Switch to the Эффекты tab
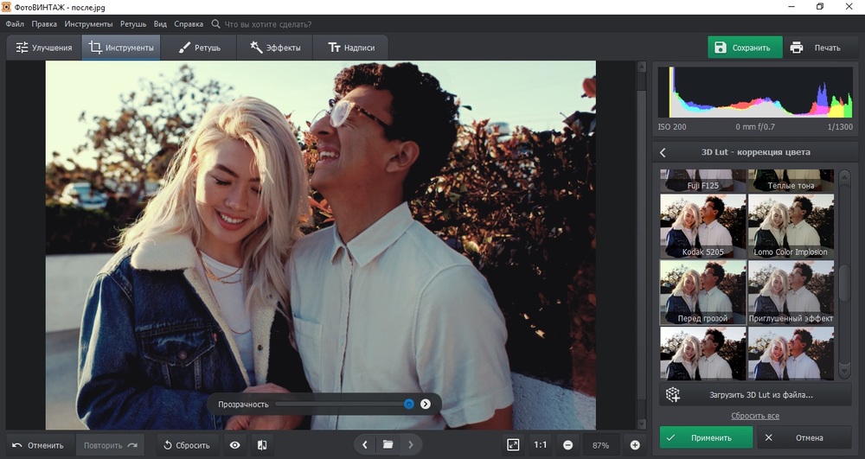The height and width of the screenshot is (459, 865). click(275, 48)
